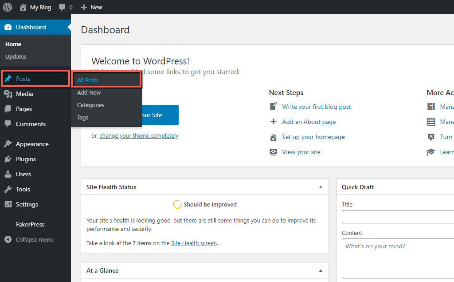Click the Quick Draft Title field
This screenshot has width=454, height=282.
(398, 217)
